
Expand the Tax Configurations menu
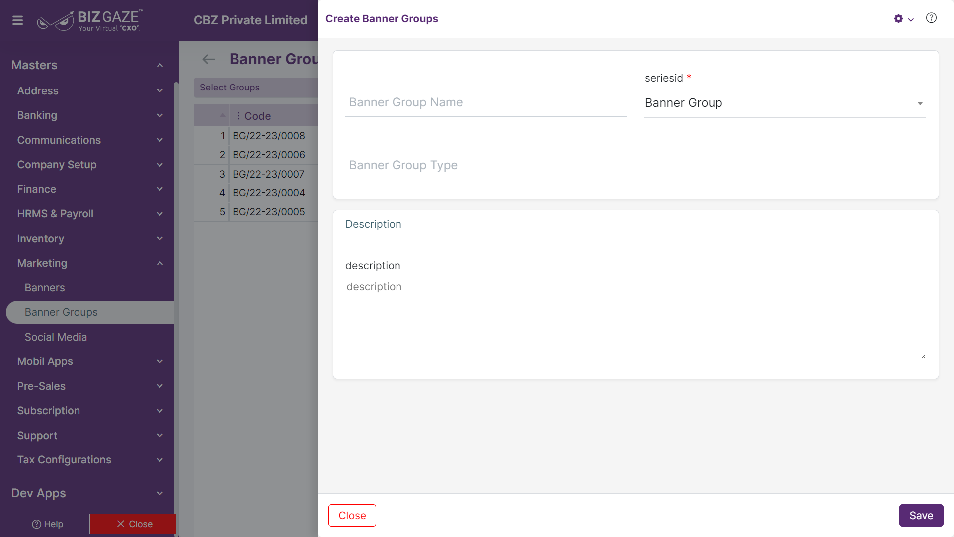tap(89, 460)
